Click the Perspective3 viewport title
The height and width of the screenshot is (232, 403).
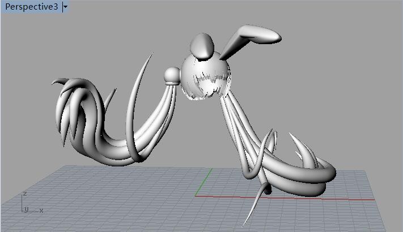(31, 7)
